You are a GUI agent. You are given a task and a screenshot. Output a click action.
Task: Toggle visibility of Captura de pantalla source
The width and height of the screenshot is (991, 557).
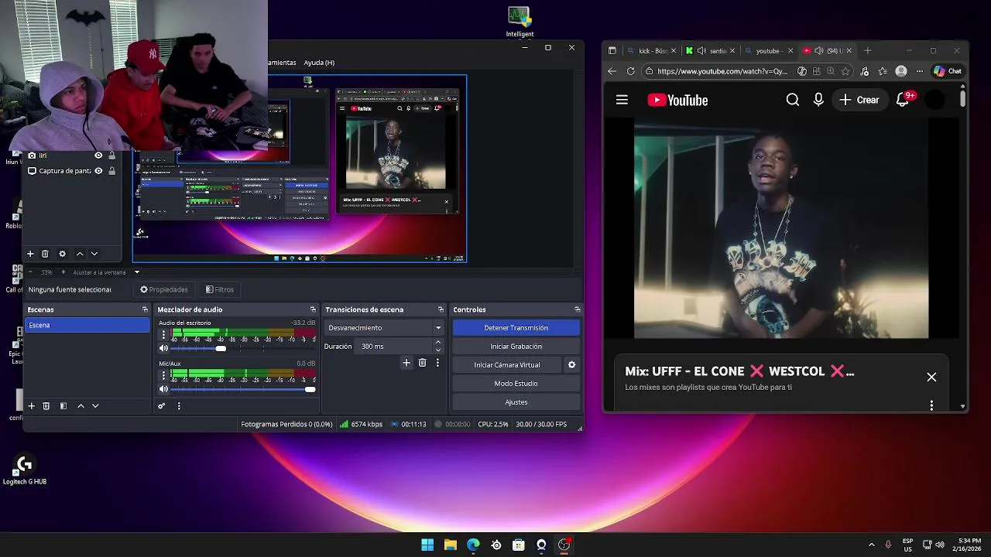click(98, 171)
